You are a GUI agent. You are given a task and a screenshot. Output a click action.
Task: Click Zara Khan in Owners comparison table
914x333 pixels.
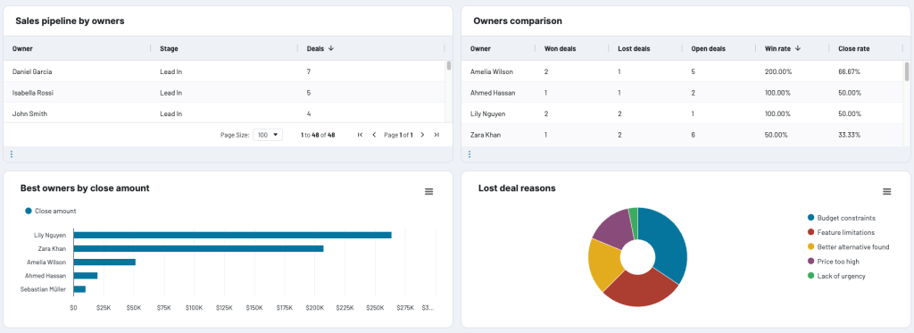click(485, 135)
